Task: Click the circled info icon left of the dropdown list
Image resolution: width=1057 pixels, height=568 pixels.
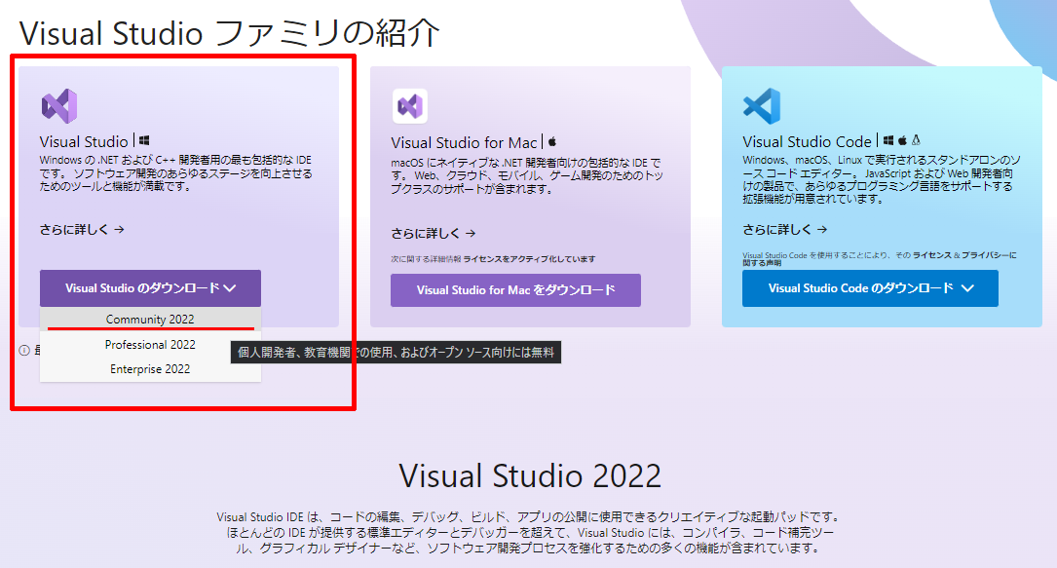Action: [24, 351]
